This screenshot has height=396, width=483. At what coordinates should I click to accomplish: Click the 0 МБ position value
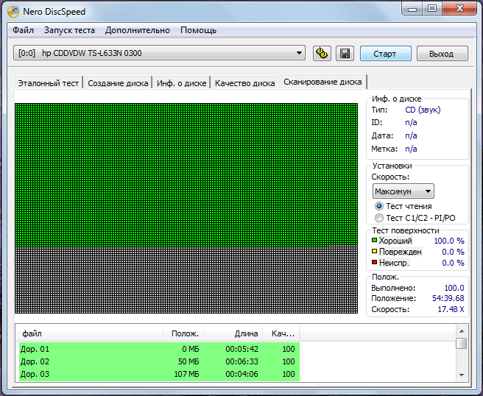pyautogui.click(x=191, y=349)
